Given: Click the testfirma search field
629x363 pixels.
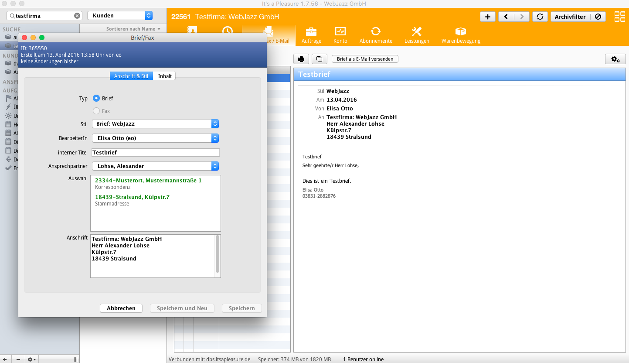Looking at the screenshot, I should (x=44, y=16).
